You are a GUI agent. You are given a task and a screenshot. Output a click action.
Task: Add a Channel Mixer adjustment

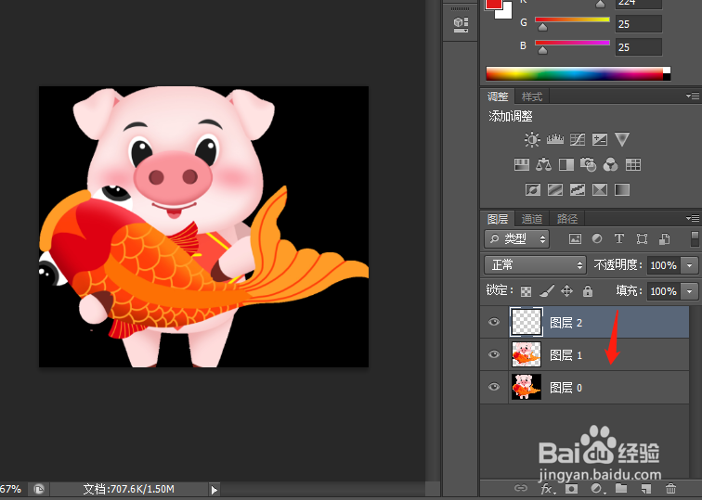(610, 164)
